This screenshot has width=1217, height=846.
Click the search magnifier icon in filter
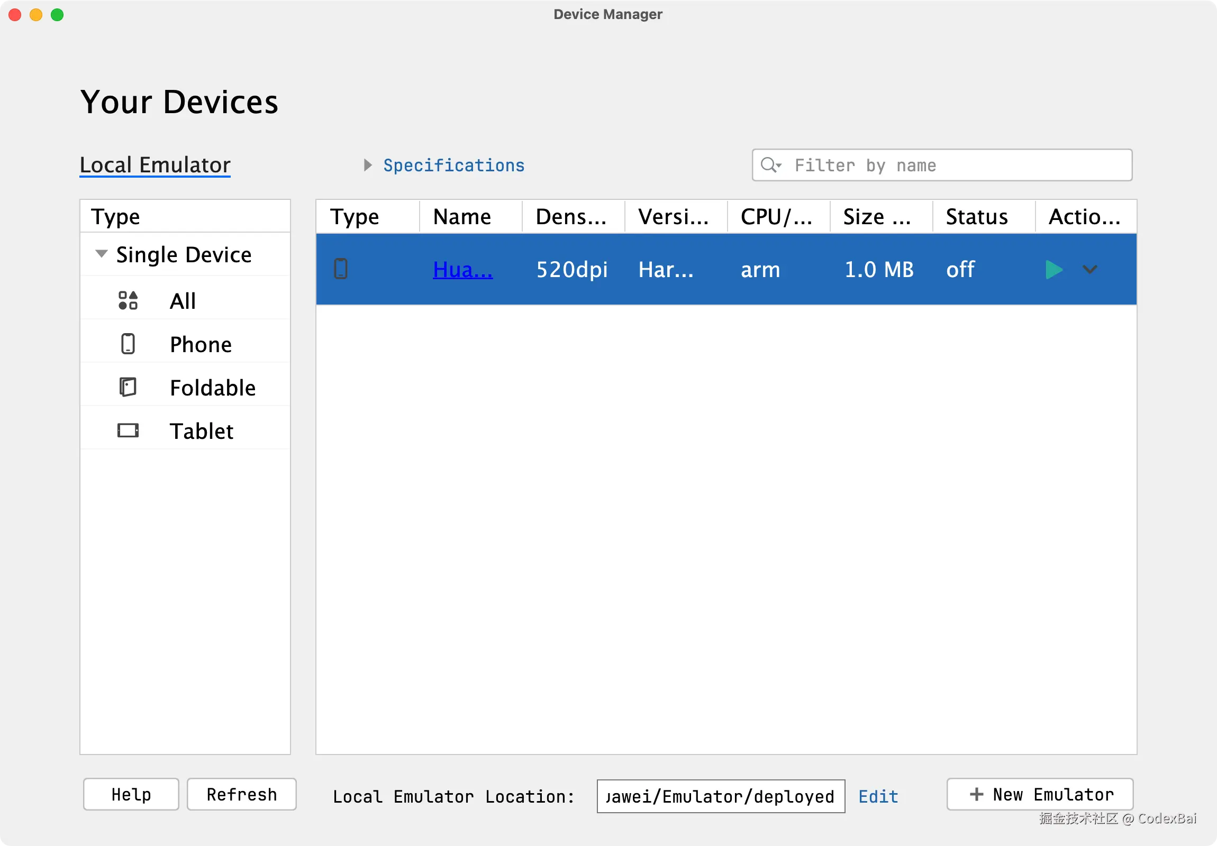[x=770, y=165]
